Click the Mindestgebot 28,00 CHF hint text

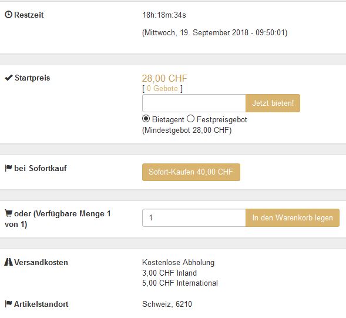(x=187, y=130)
